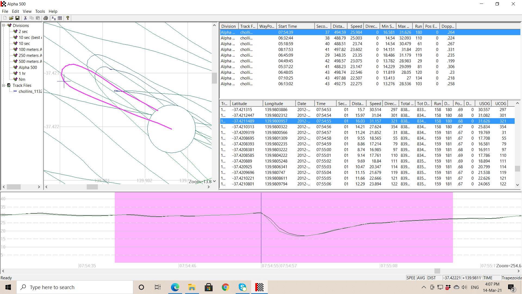
Task: Cut selection using the scissors icon
Action: [25, 18]
